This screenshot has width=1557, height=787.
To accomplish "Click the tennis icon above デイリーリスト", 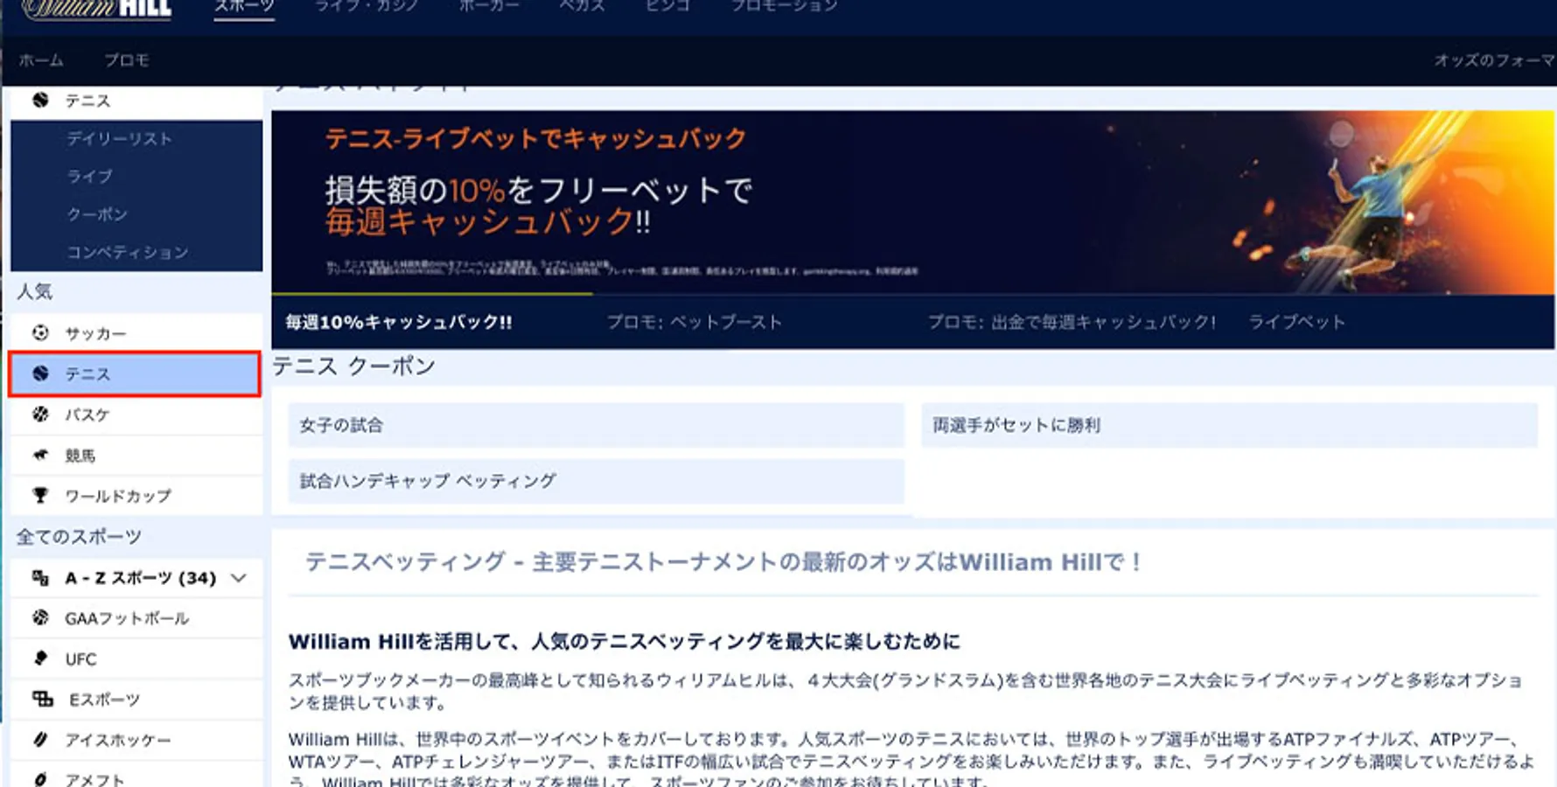I will point(40,101).
